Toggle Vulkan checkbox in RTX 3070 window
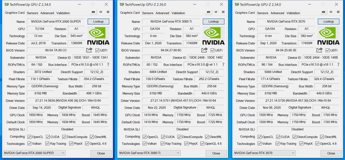Image resolution: width=345 pixels, height=160 pixels. click(x=259, y=144)
